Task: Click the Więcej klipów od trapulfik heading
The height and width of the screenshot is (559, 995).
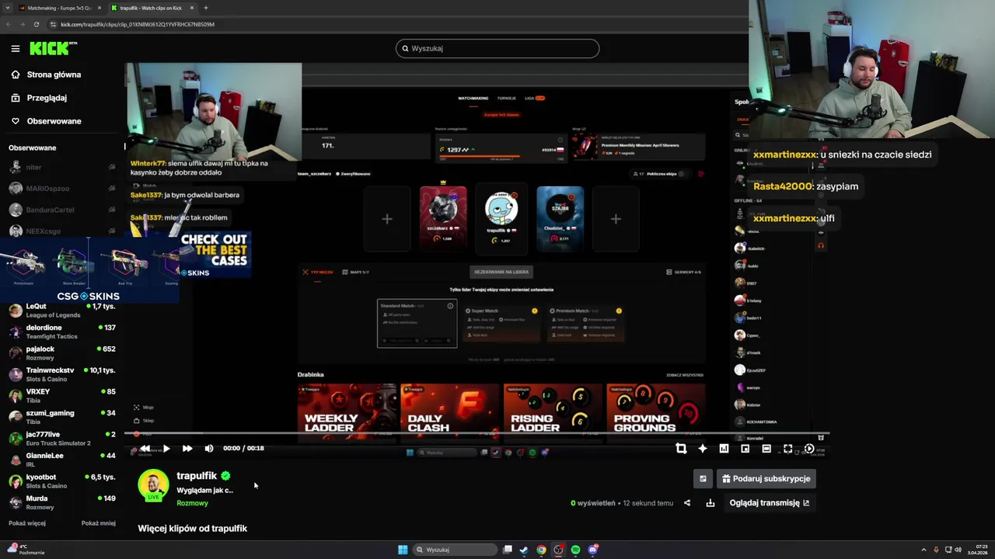Action: click(x=193, y=529)
